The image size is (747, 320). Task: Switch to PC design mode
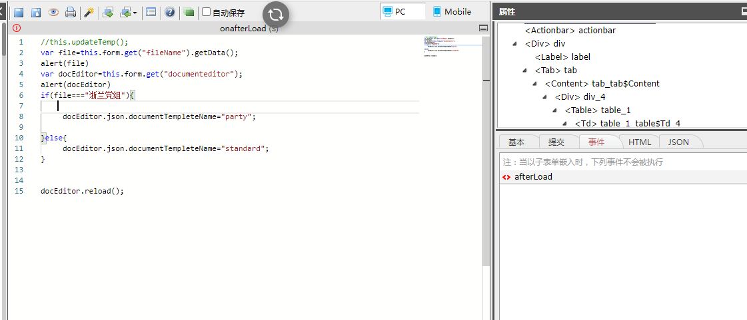tap(402, 11)
